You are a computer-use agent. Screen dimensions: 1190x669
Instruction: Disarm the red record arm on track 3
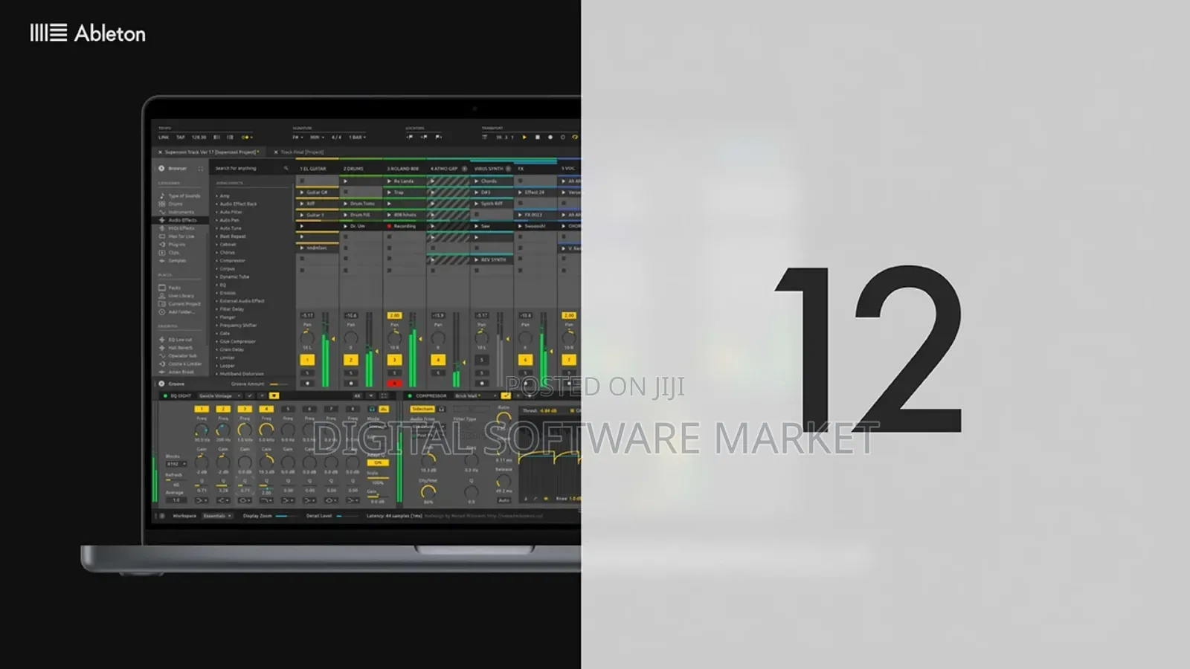point(394,384)
